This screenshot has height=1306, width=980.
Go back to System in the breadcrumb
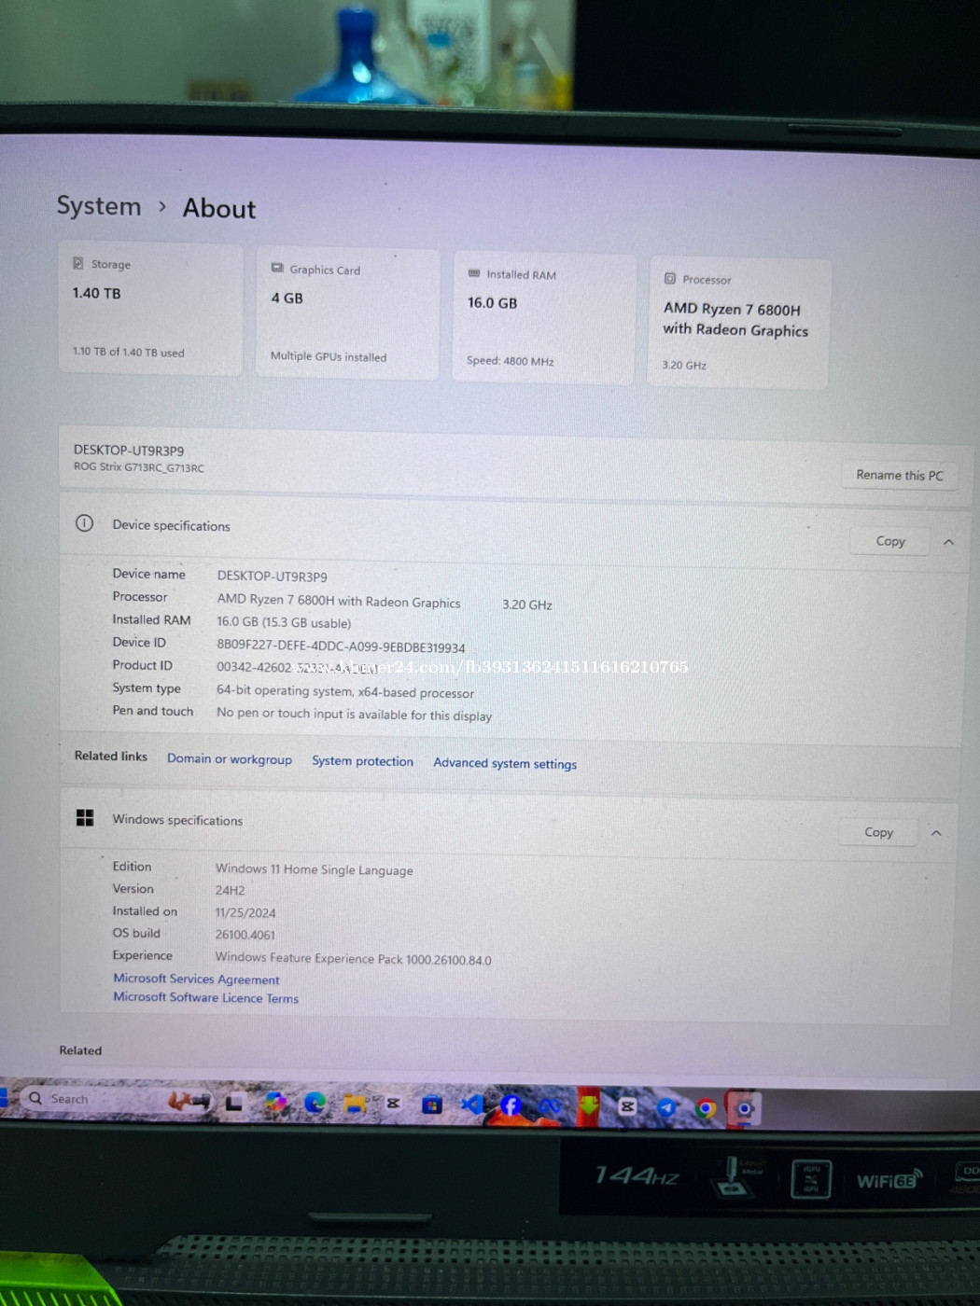[99, 205]
